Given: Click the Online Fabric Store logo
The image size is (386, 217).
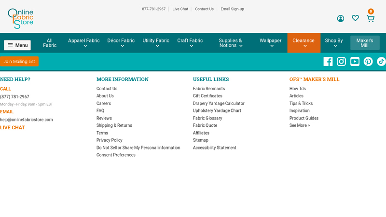Looking at the screenshot, I should tap(21, 18).
